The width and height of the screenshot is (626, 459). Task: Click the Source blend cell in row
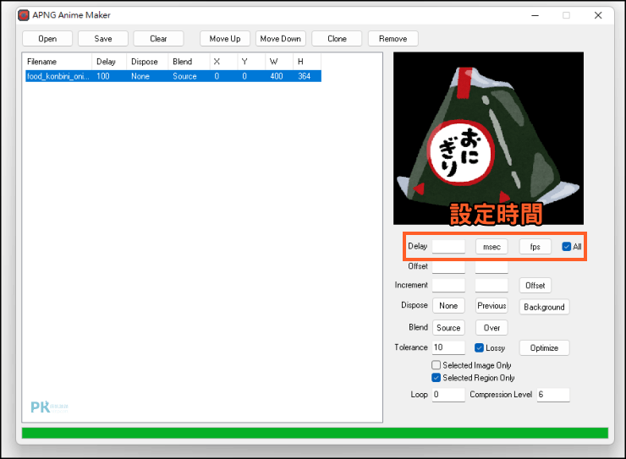(184, 76)
